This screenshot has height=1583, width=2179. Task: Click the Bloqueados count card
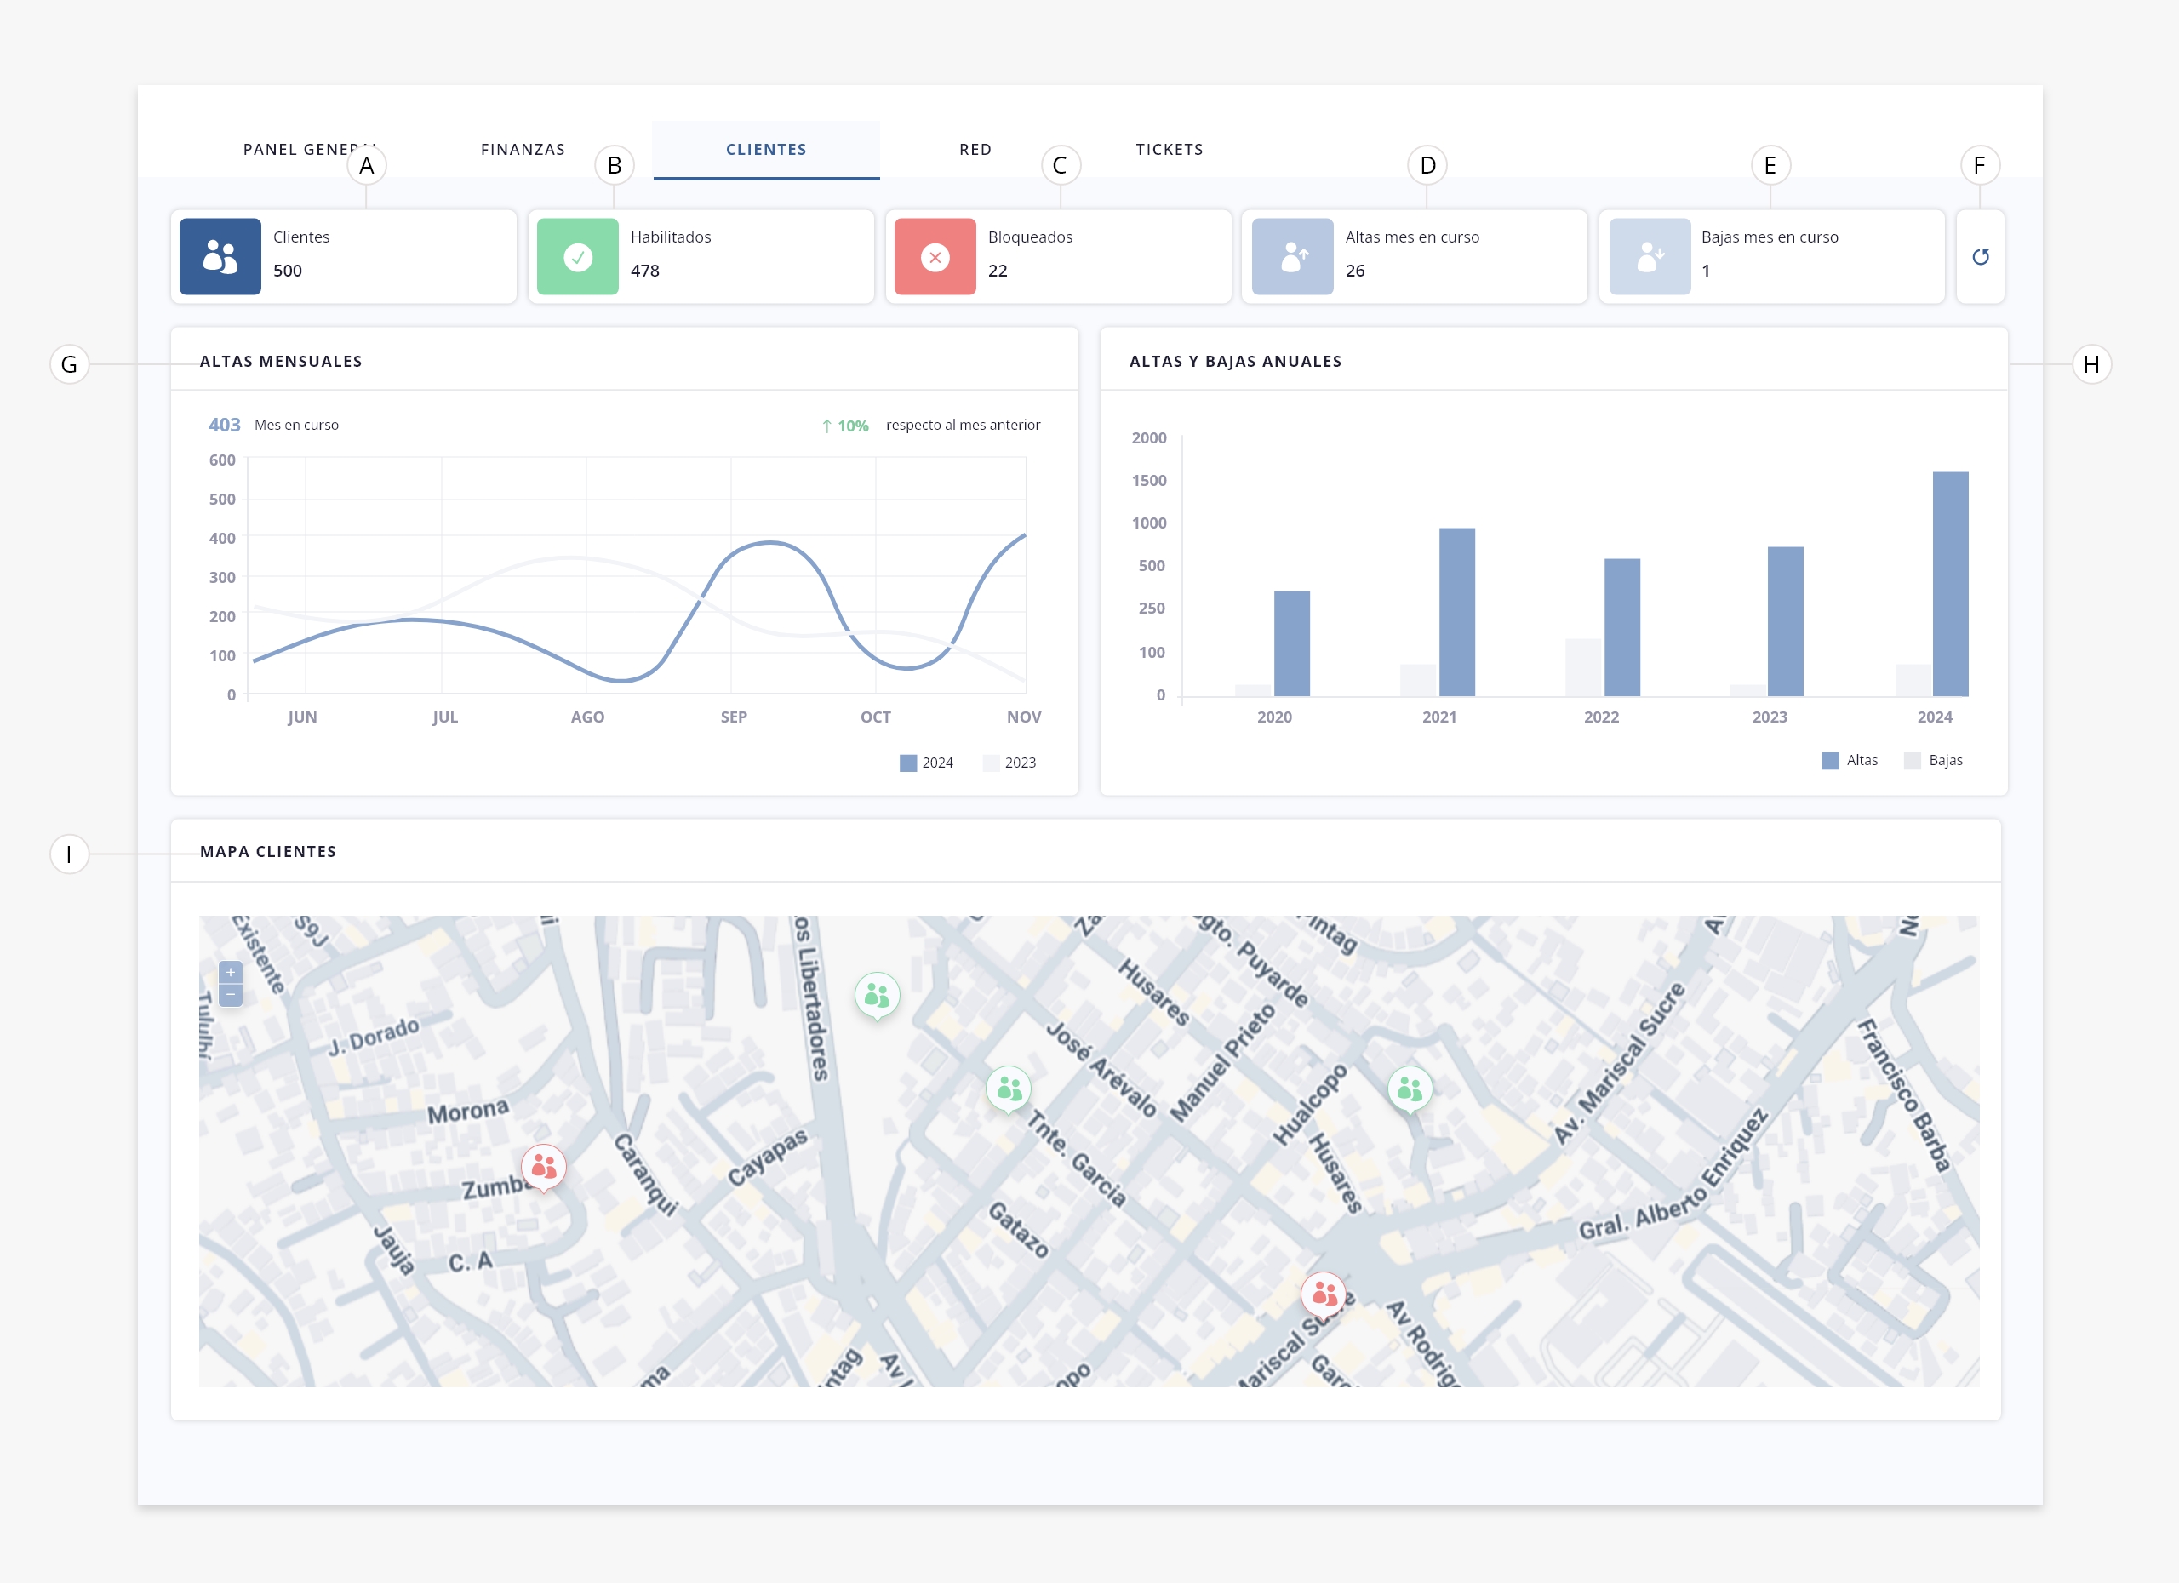pos(1058,256)
